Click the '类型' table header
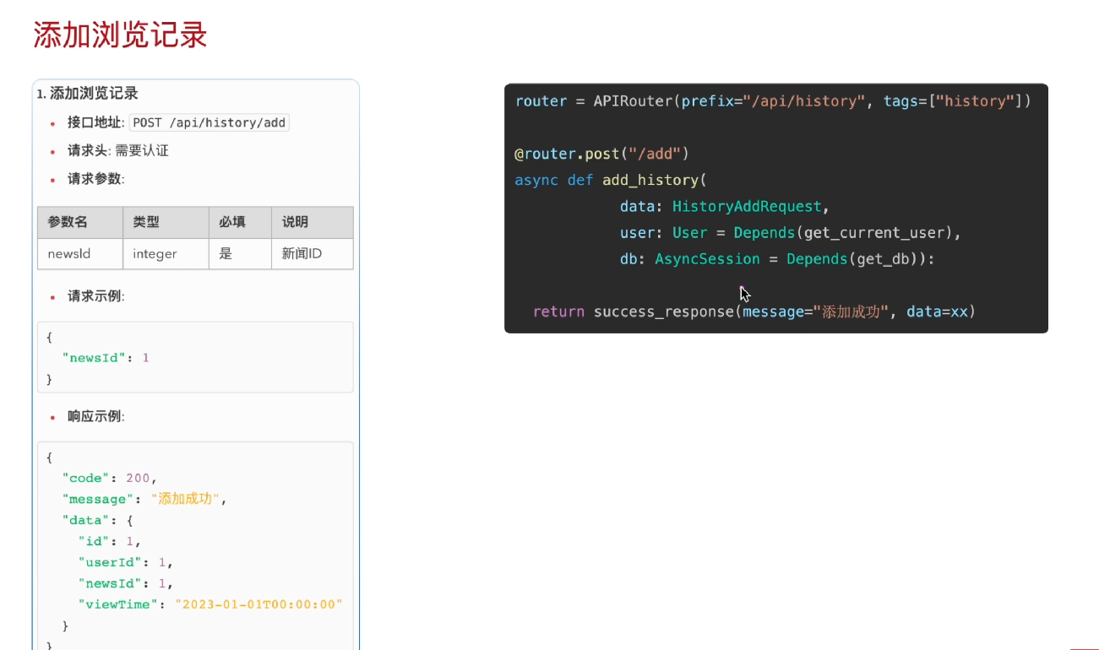 [x=166, y=222]
